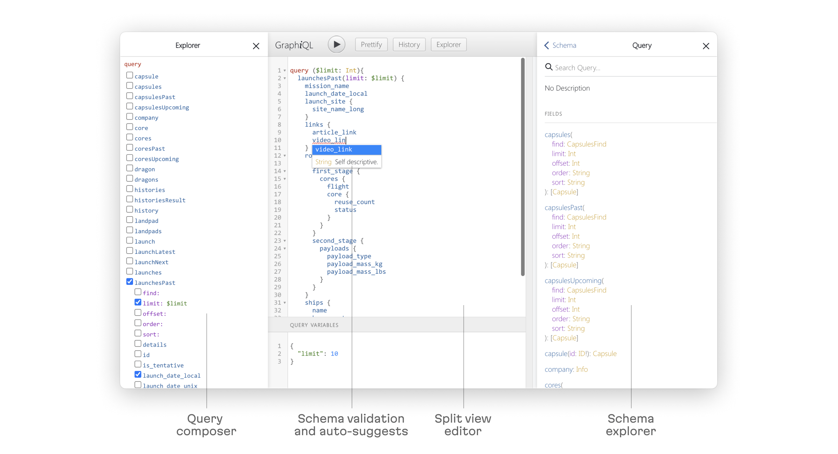Image resolution: width=838 pixels, height=454 pixels.
Task: Check the capsules field checkbox
Action: [x=130, y=86]
